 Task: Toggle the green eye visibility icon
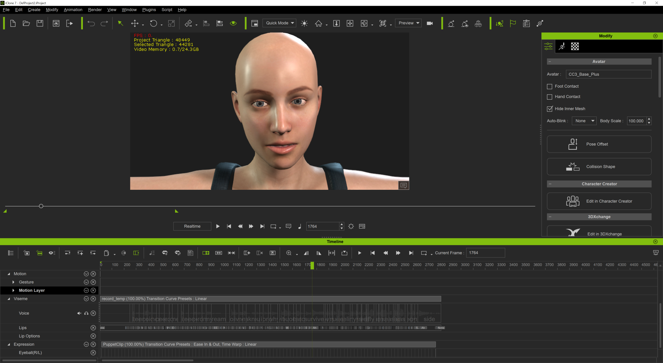233,23
